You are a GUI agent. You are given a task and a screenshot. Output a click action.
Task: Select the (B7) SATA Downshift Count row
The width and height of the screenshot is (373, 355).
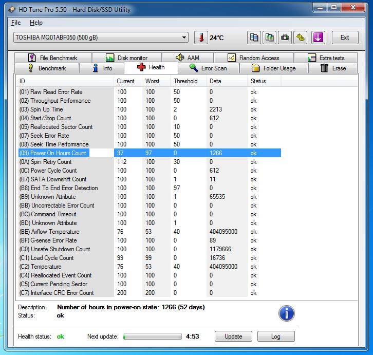click(x=150, y=179)
